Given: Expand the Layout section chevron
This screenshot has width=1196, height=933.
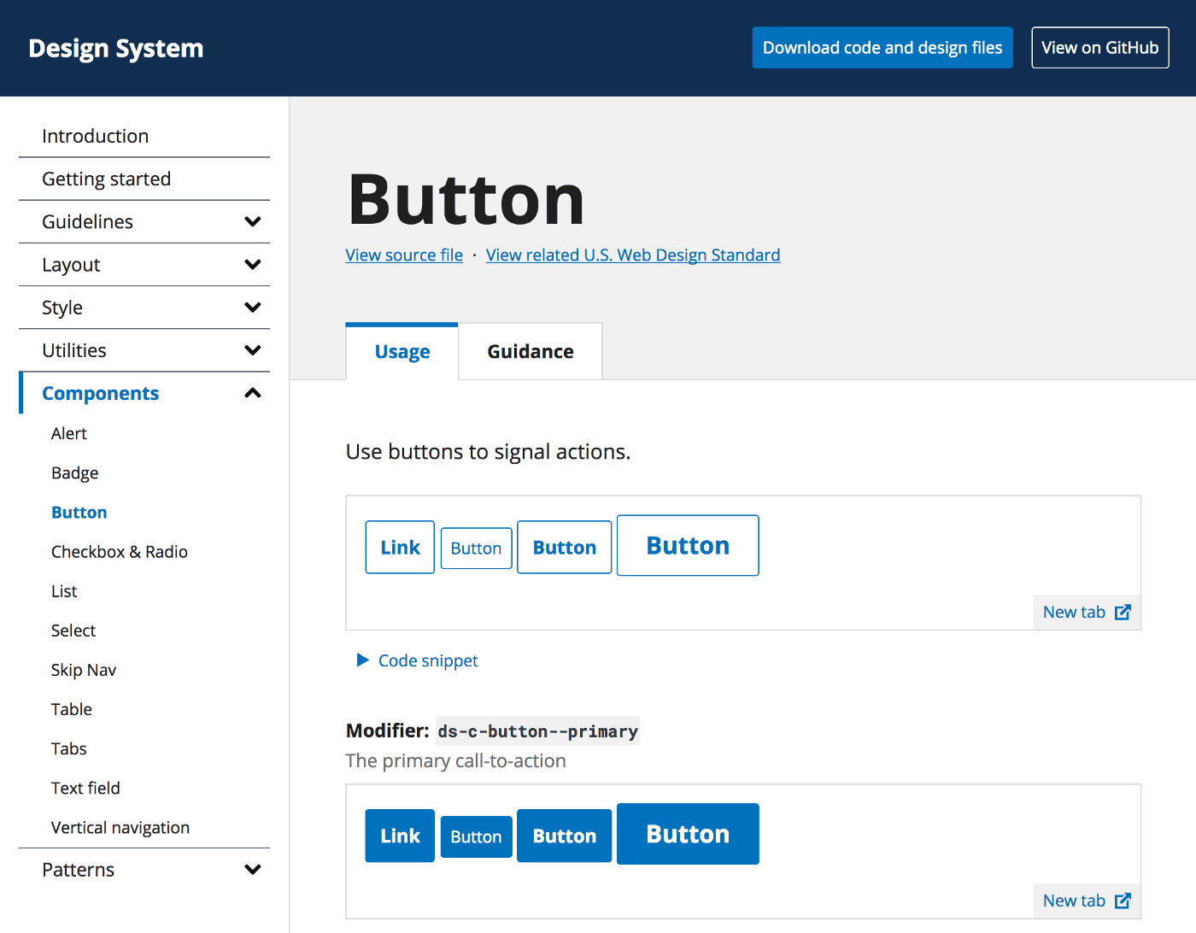Looking at the screenshot, I should (x=252, y=265).
